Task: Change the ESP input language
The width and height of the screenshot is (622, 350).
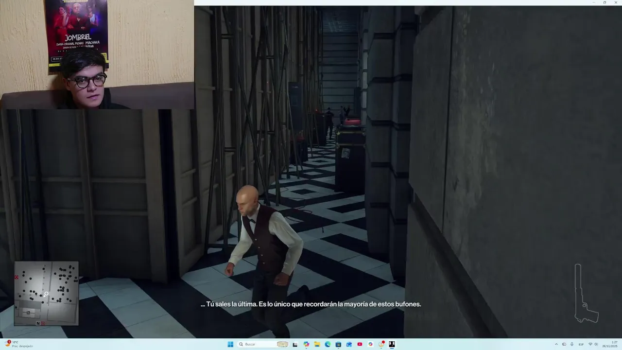Action: point(581,344)
